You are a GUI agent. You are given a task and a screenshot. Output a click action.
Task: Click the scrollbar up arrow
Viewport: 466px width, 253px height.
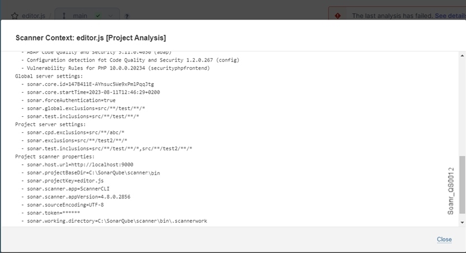(x=462, y=56)
